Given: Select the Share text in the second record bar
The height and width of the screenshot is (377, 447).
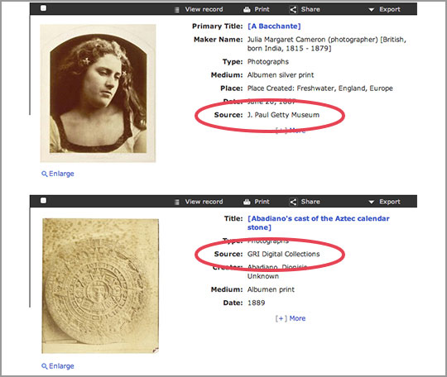Looking at the screenshot, I should (310, 202).
